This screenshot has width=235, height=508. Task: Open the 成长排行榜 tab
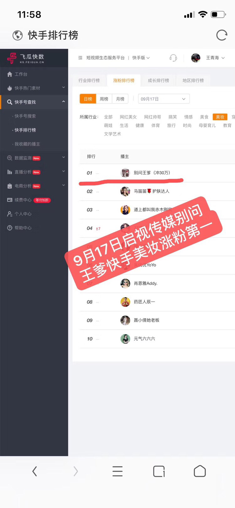pos(159,80)
